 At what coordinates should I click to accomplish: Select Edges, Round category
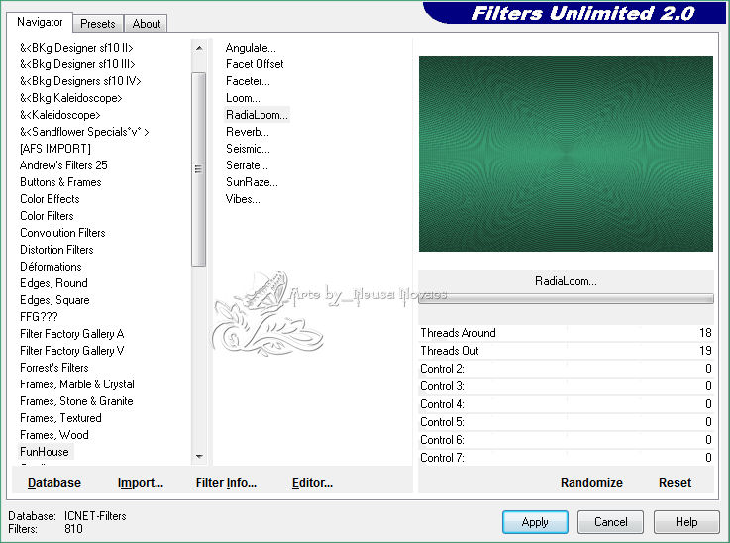pos(53,283)
